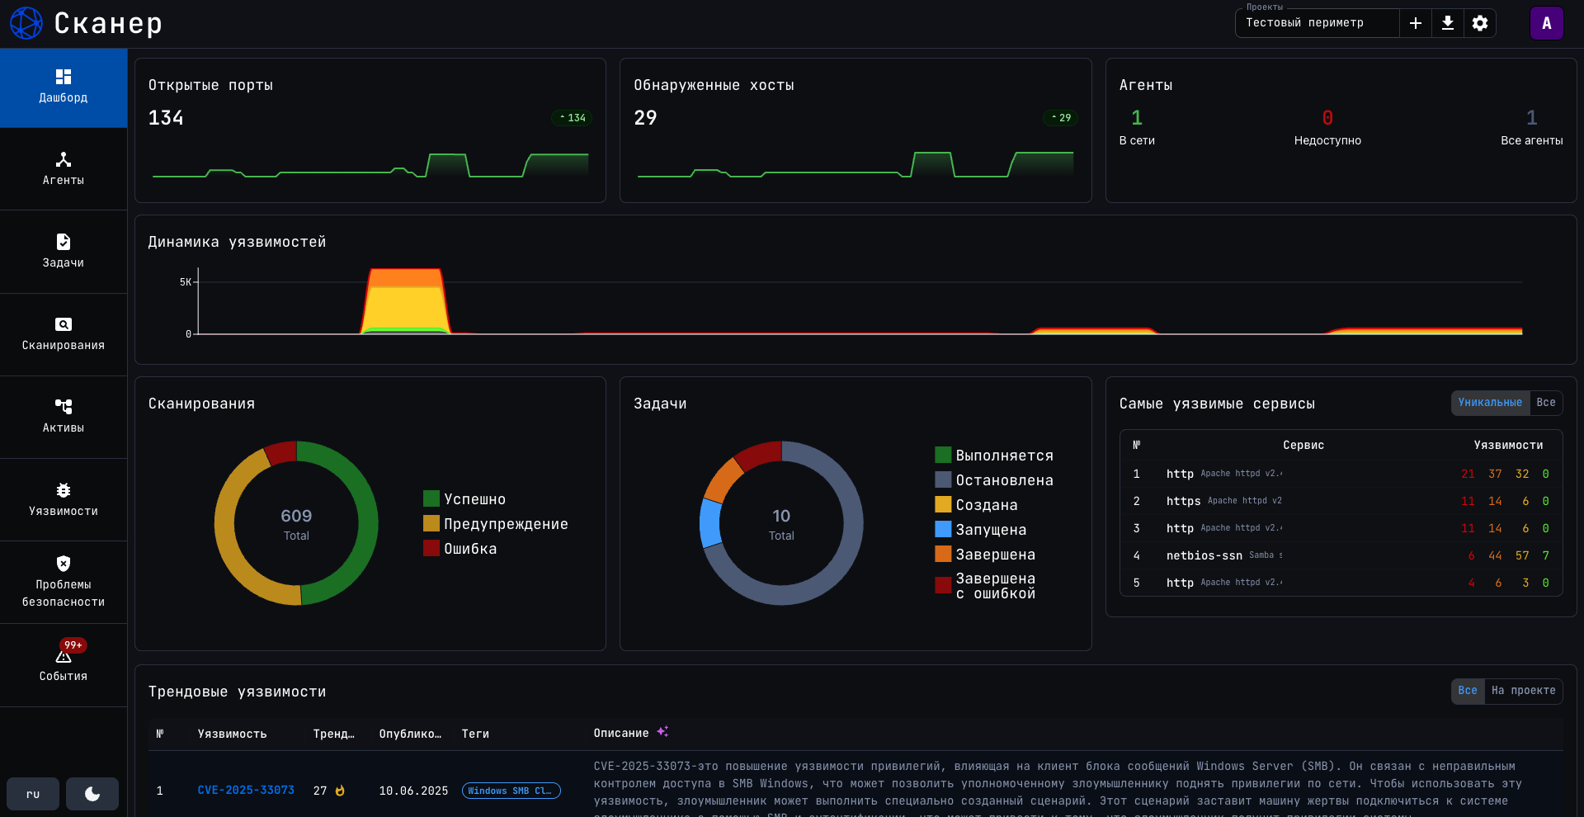Open the ru language selector

tap(33, 794)
